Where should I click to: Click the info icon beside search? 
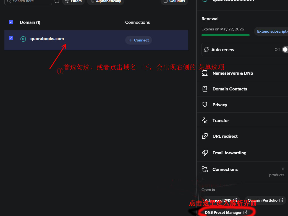(57, 1)
